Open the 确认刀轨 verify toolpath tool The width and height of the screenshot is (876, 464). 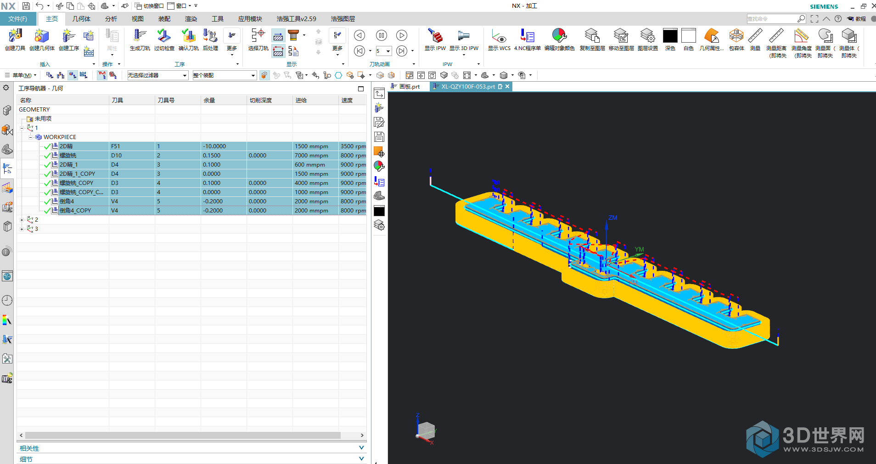(x=188, y=39)
